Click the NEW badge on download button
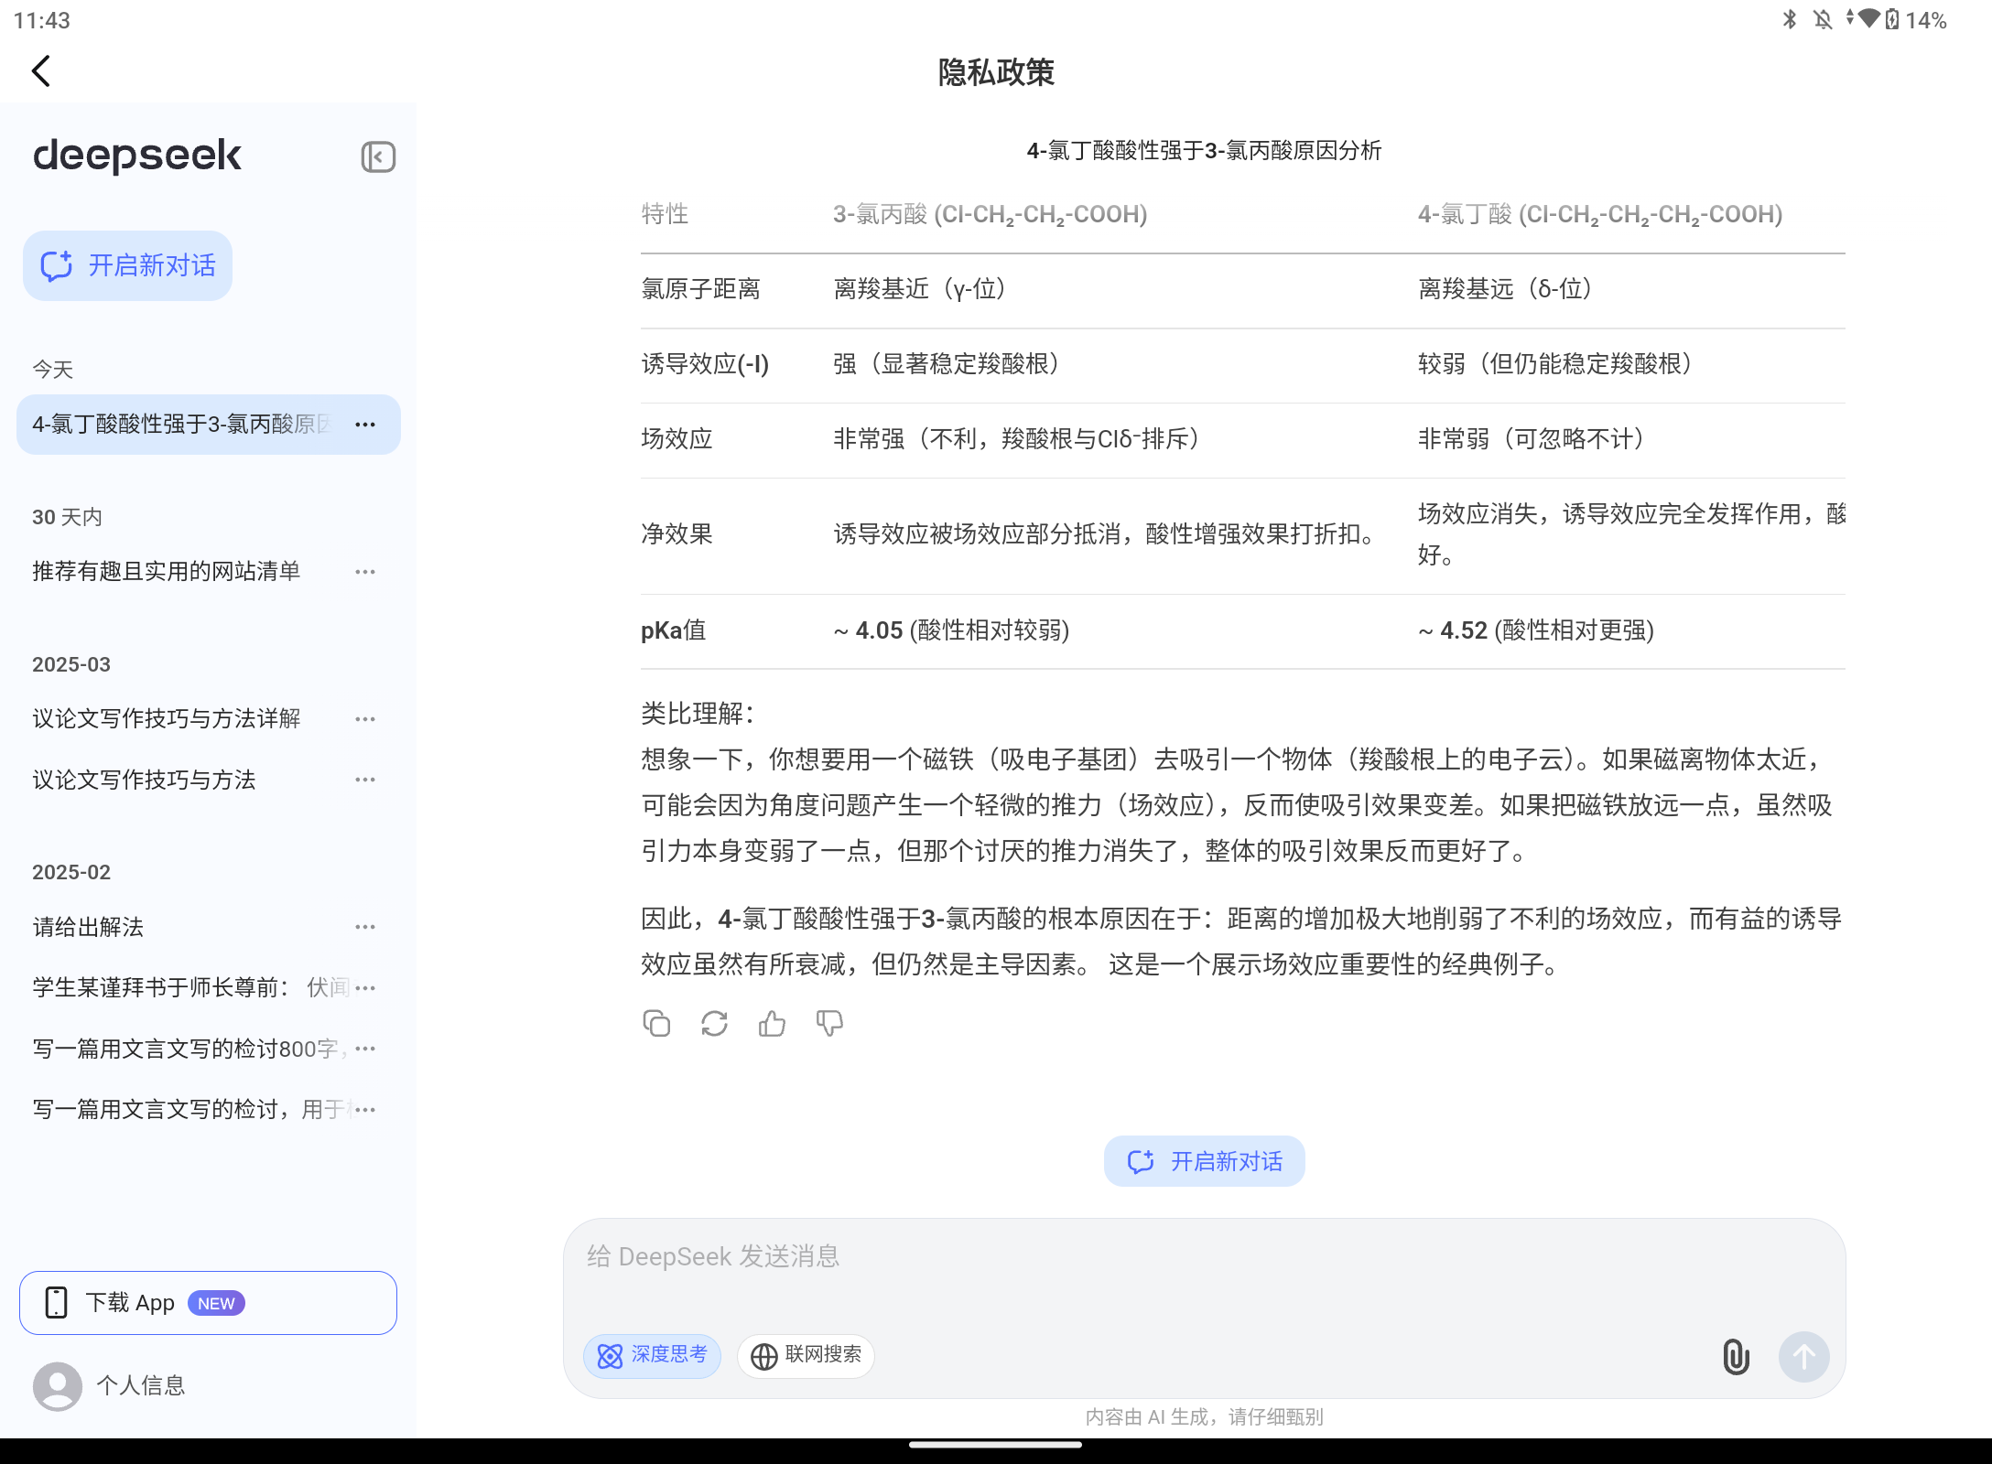 pos(216,1304)
